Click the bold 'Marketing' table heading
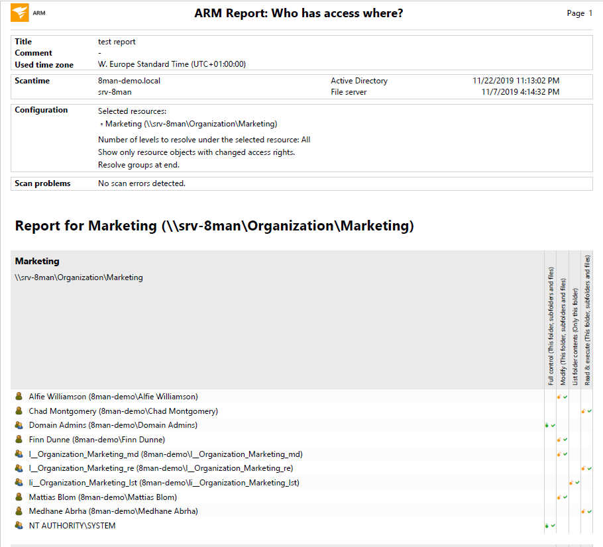Viewport: 603px width, 547px height. [x=37, y=261]
